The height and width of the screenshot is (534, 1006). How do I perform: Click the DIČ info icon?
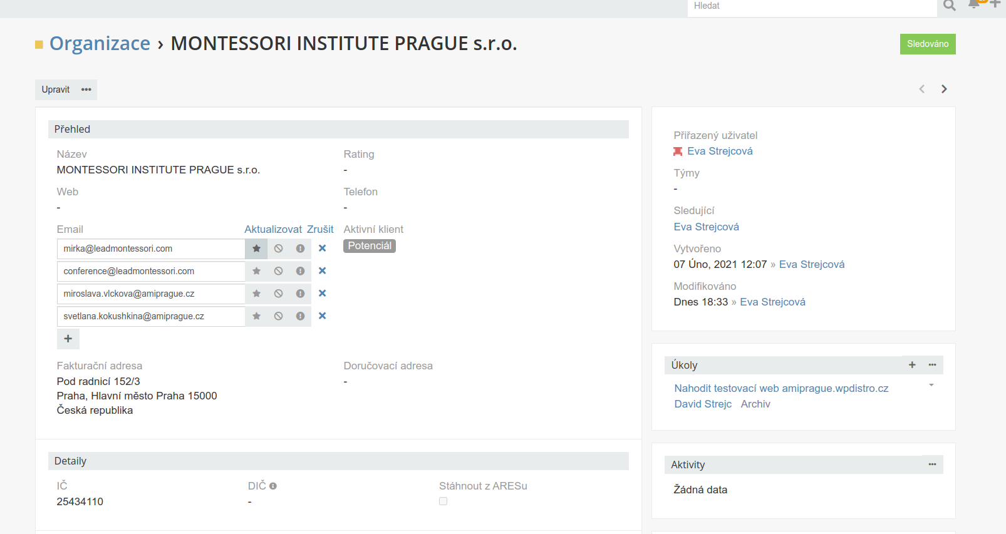coord(273,486)
